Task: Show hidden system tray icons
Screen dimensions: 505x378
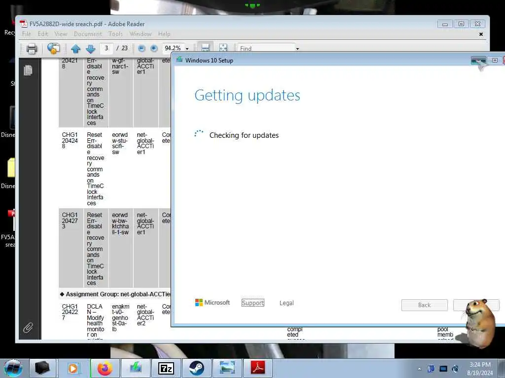Action: pyautogui.click(x=419, y=369)
